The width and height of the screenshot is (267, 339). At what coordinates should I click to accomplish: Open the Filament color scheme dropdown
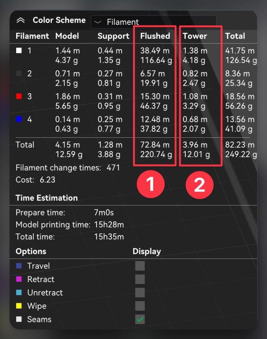coord(153,22)
